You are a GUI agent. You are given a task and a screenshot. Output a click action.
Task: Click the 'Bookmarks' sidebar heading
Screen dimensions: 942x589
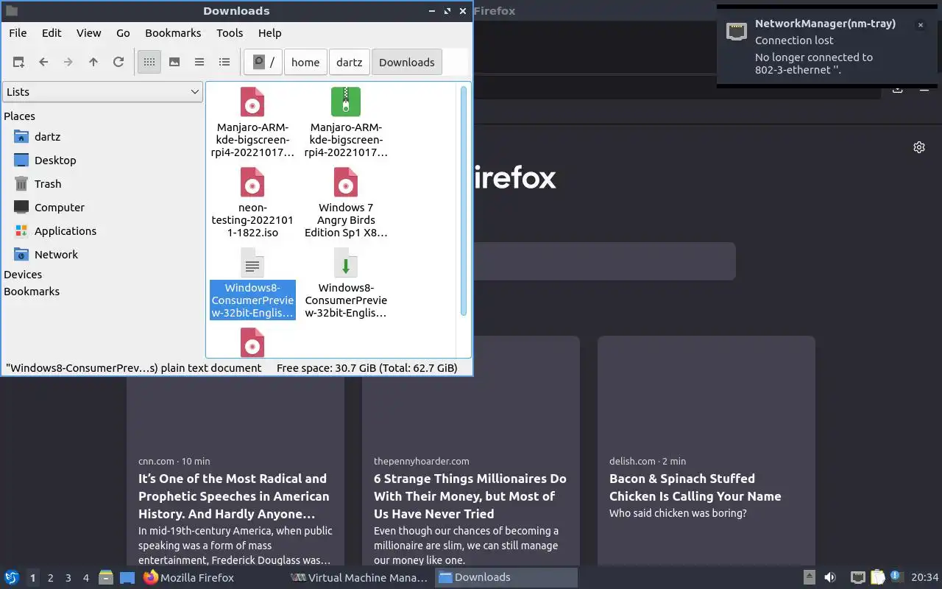coord(32,292)
